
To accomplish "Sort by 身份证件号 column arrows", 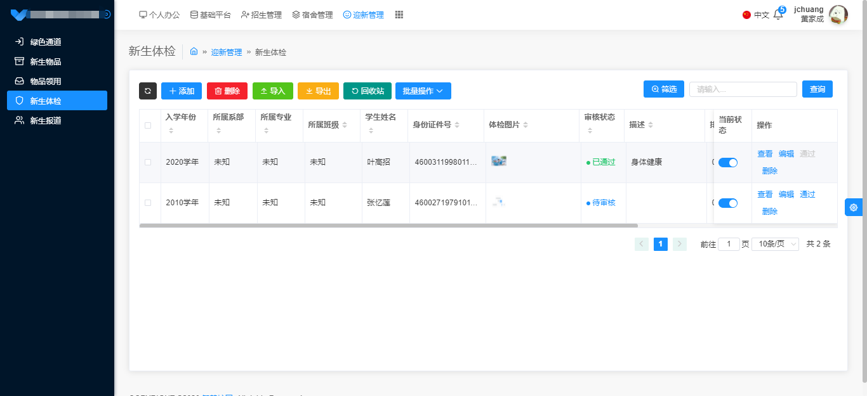I will [x=457, y=125].
